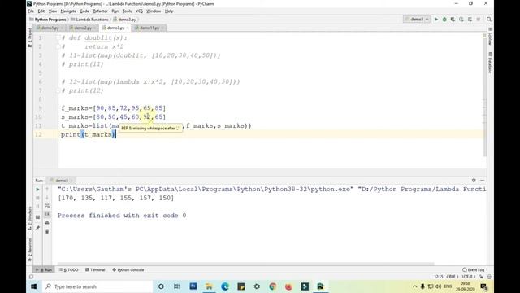This screenshot has width=520, height=293.
Task: Click the greyed stop icon in top toolbar
Action: point(479,20)
